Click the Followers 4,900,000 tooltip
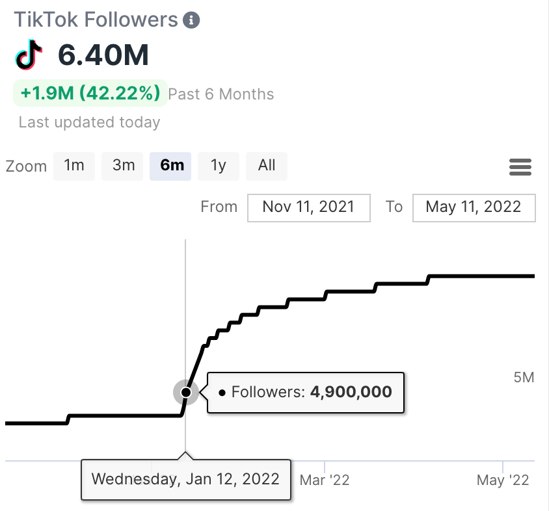This screenshot has height=511, width=549. (x=306, y=392)
